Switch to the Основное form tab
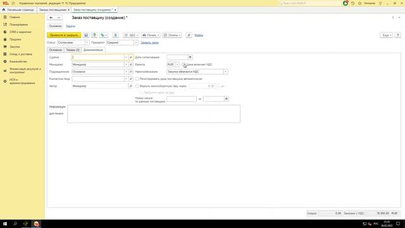Image resolution: width=405 pixels, height=228 pixels. pyautogui.click(x=56, y=50)
